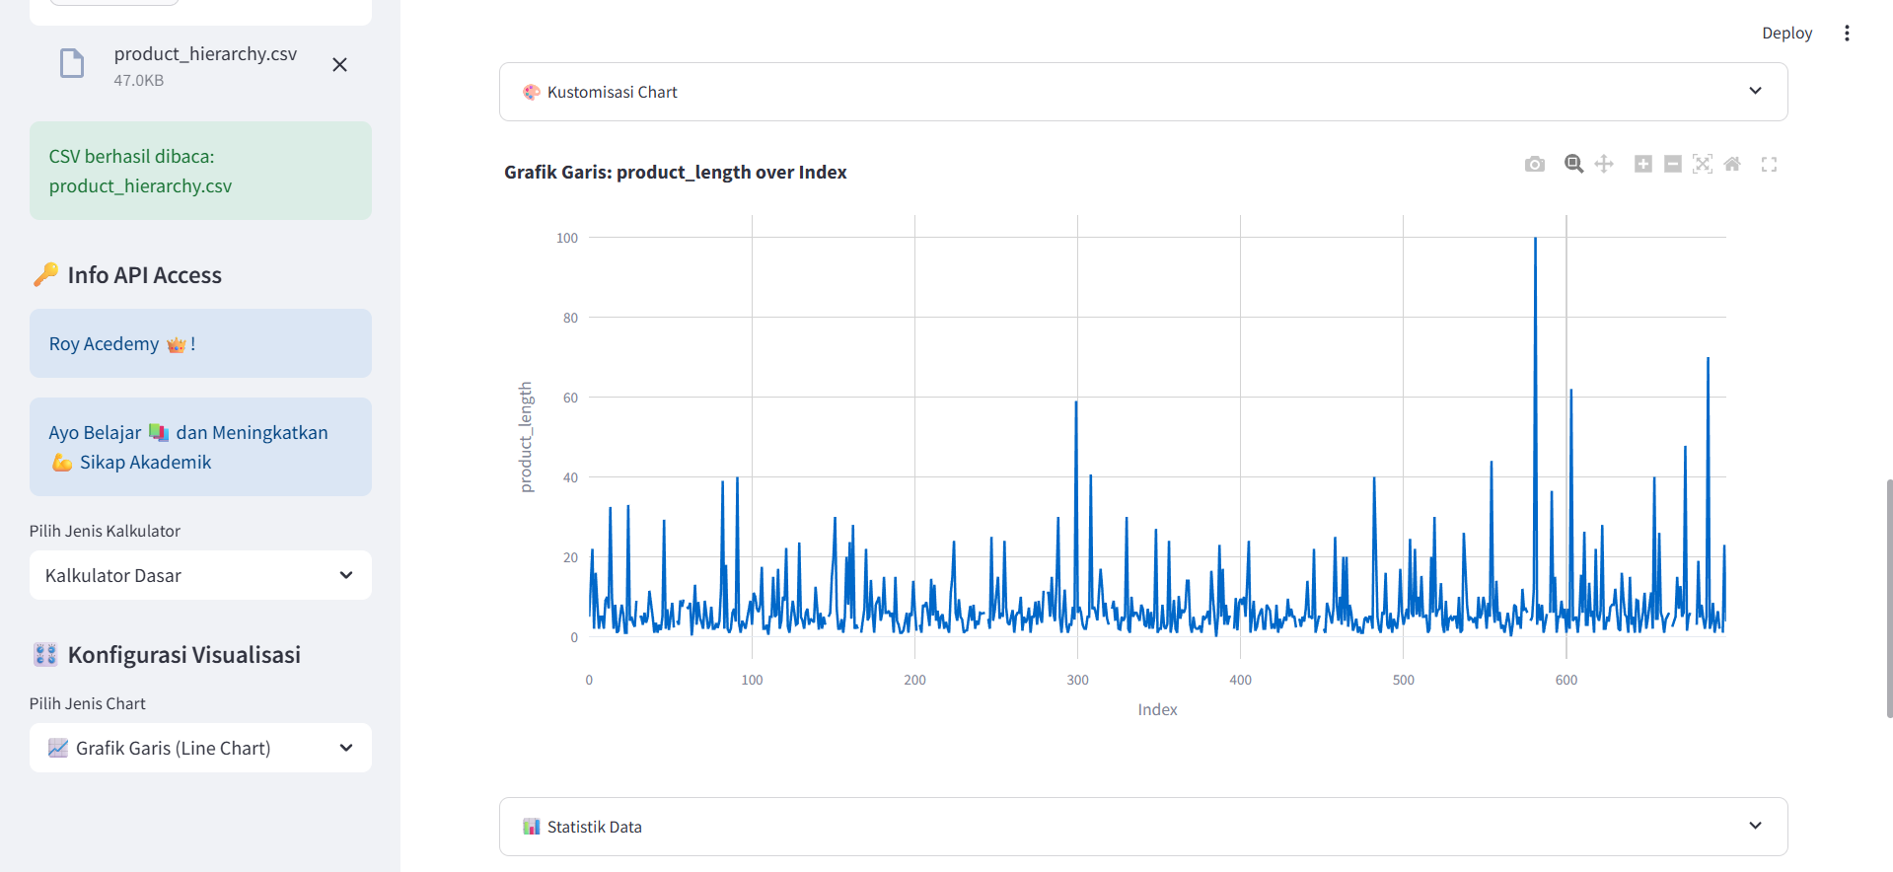Open the Pilih Jenis Chart dropdown
Viewport: 1893px width, 872px height.
pos(200,748)
